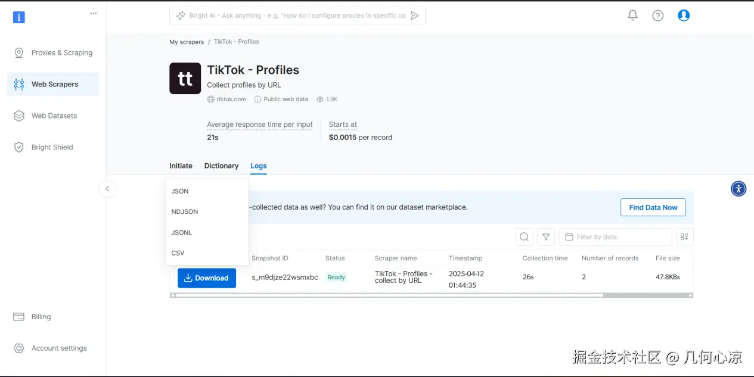Choose JSON from the download format list
This screenshot has width=754, height=377.
pyautogui.click(x=180, y=191)
